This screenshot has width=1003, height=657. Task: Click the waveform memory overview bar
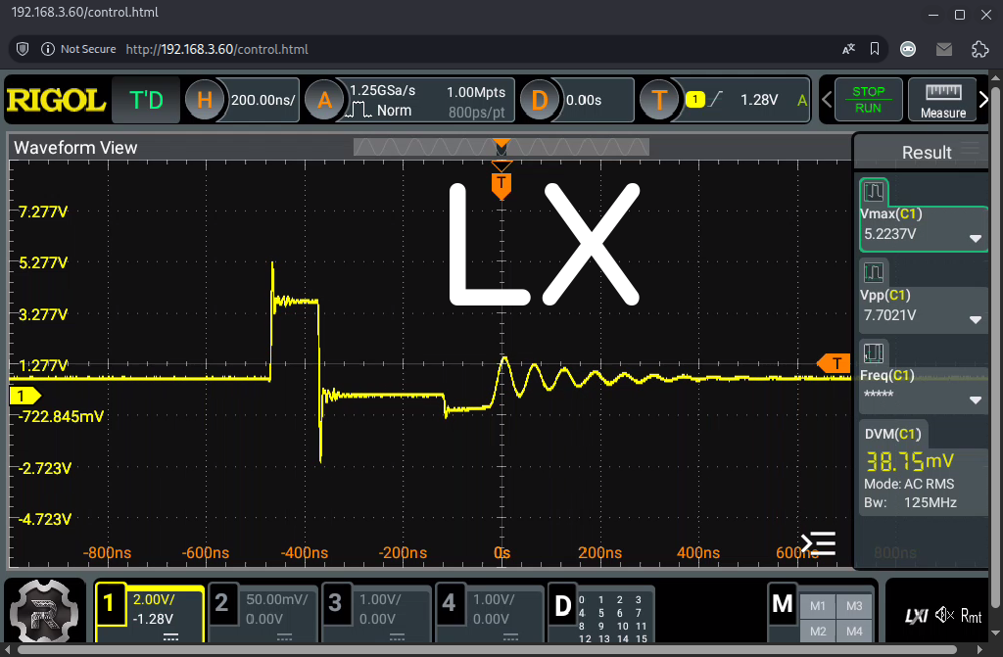tap(501, 147)
